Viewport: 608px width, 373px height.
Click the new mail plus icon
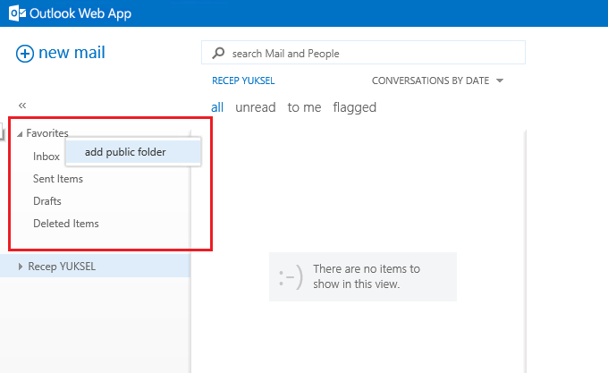(x=25, y=54)
